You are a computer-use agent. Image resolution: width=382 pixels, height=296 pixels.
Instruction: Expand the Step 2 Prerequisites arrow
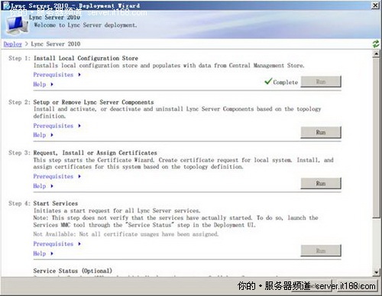[x=79, y=125]
